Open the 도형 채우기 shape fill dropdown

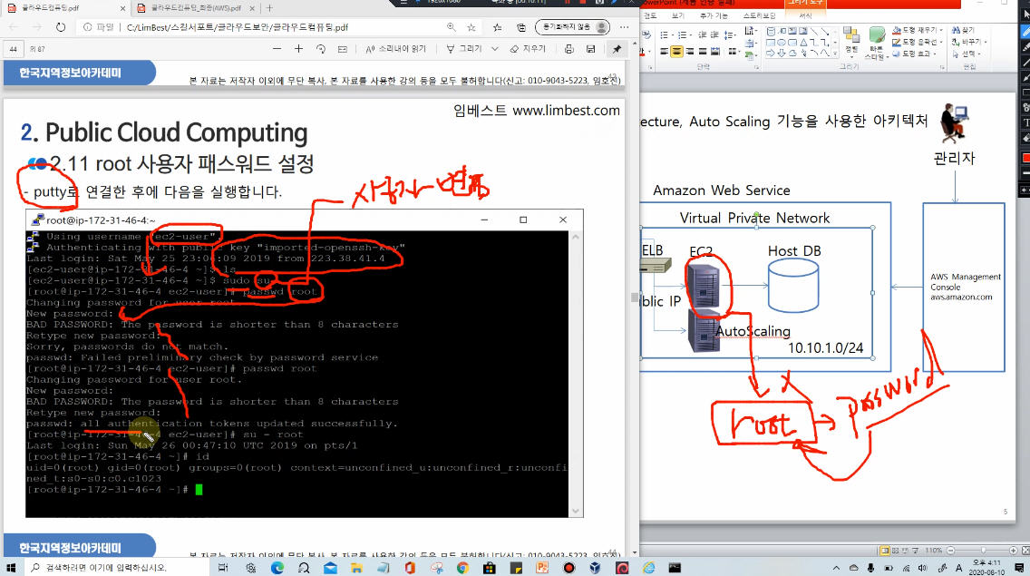click(x=918, y=30)
